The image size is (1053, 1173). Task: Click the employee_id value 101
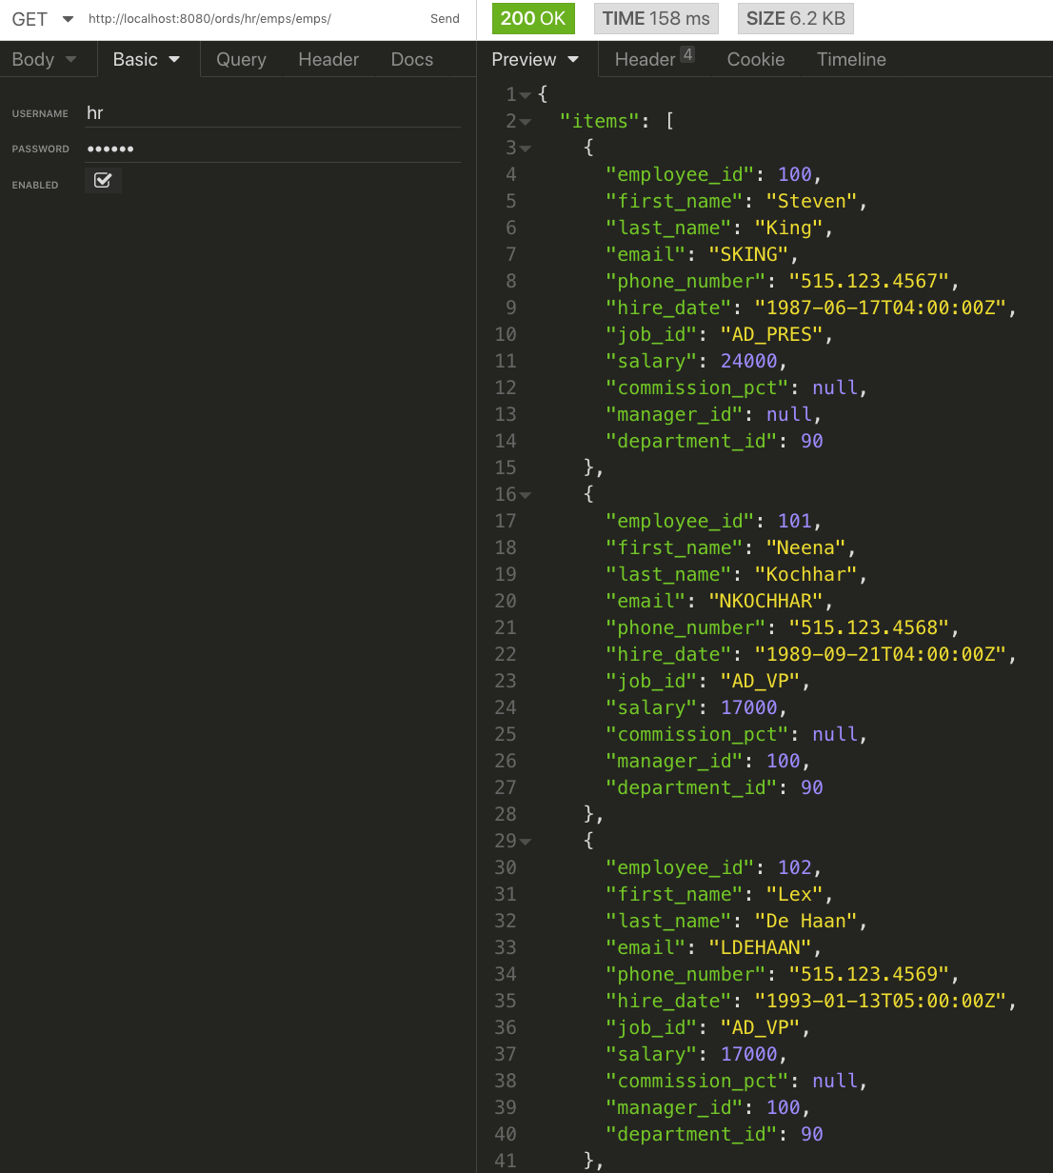[795, 521]
